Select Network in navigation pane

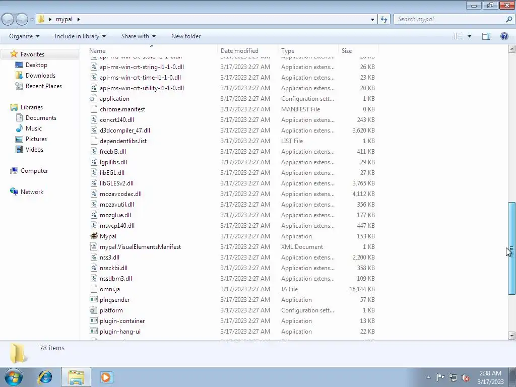(x=32, y=191)
